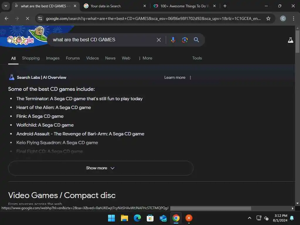The width and height of the screenshot is (300, 225).
Task: Click the muted volume icon in tray
Action: 266,218
